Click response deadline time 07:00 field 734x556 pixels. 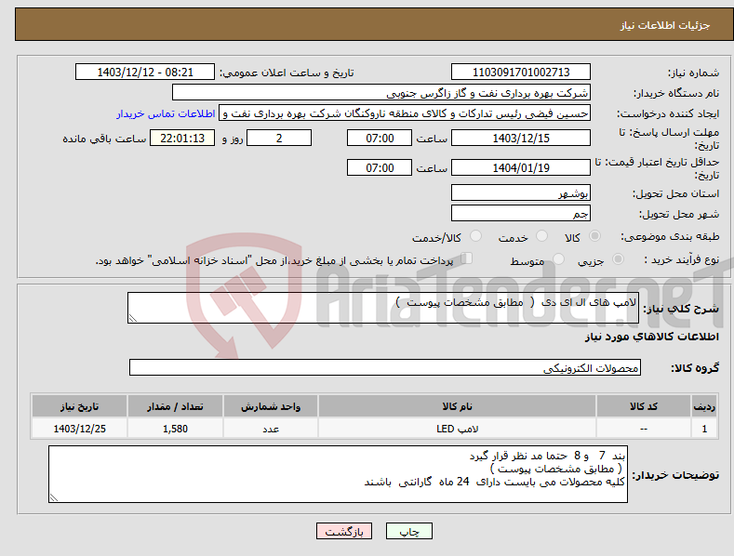[380, 138]
